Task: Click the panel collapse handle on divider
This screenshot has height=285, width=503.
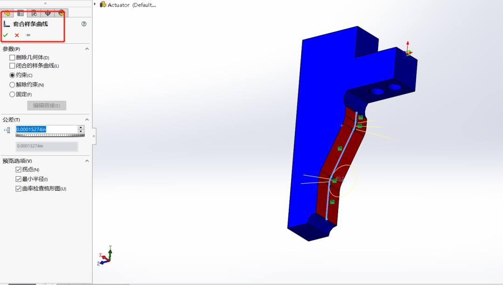Action: [x=94, y=136]
